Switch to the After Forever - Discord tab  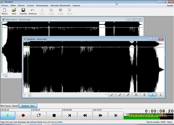point(9,106)
